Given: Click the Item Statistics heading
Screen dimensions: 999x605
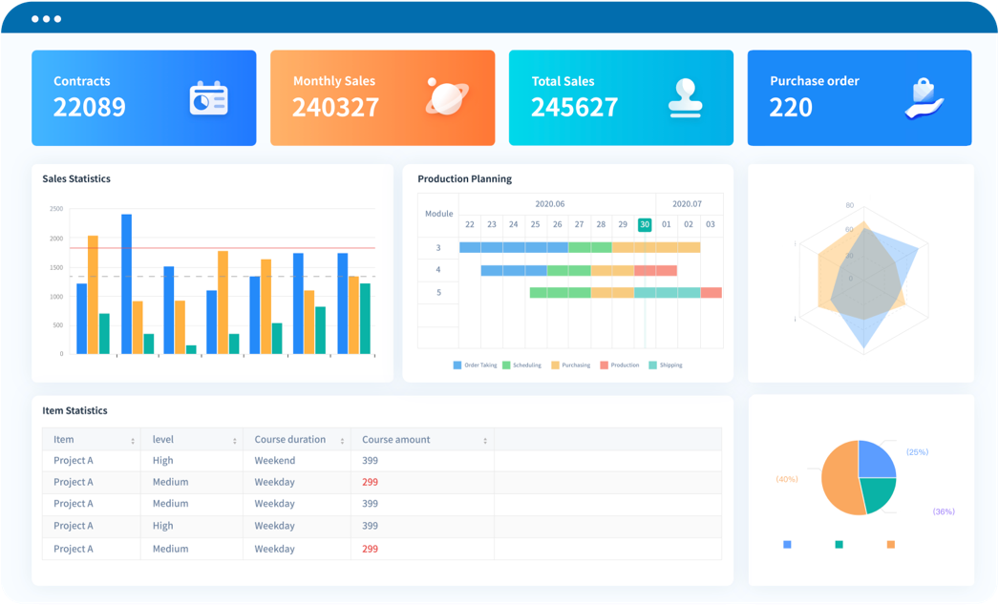Looking at the screenshot, I should pyautogui.click(x=74, y=410).
